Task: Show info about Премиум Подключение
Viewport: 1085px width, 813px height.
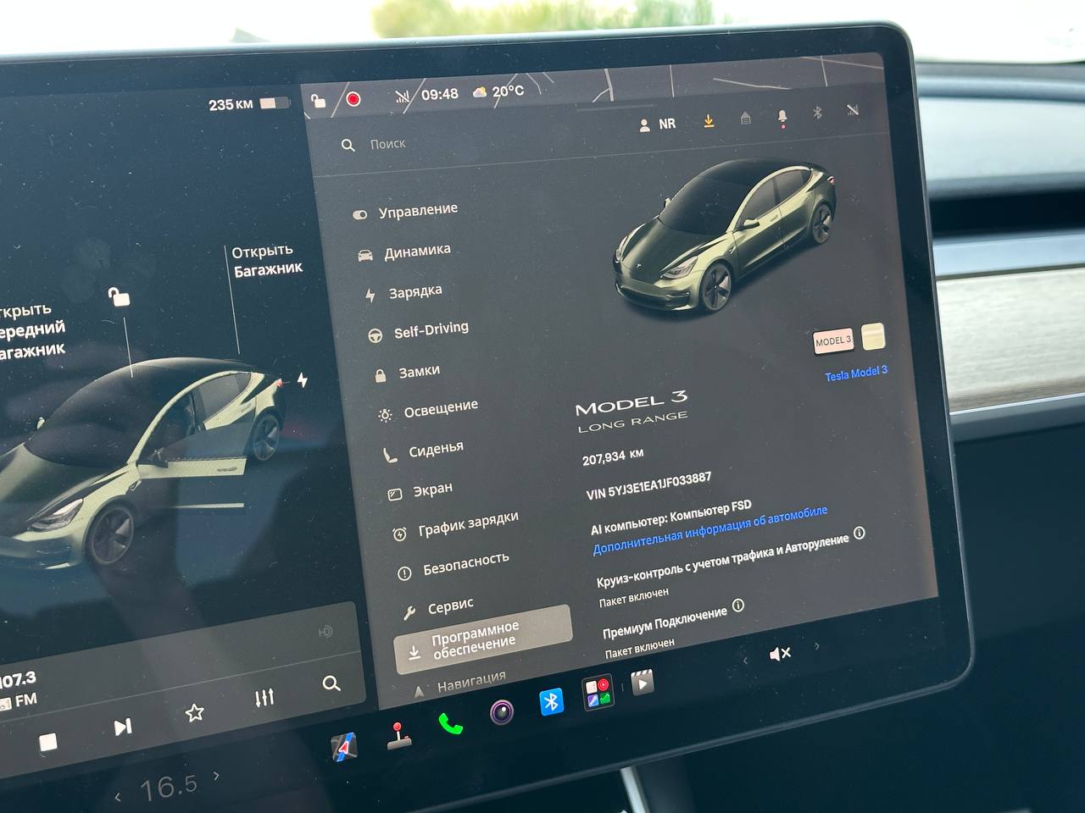Action: [x=737, y=606]
